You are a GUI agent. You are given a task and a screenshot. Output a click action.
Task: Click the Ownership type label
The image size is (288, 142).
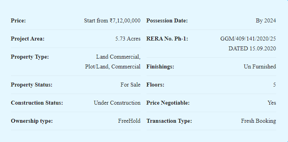pyautogui.click(x=32, y=121)
